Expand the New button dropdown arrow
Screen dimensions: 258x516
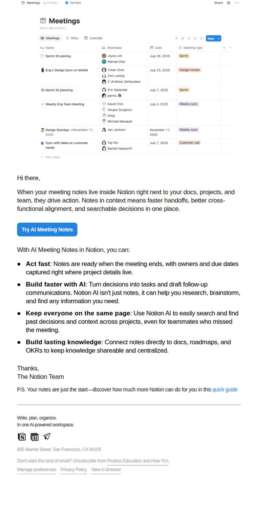click(218, 38)
